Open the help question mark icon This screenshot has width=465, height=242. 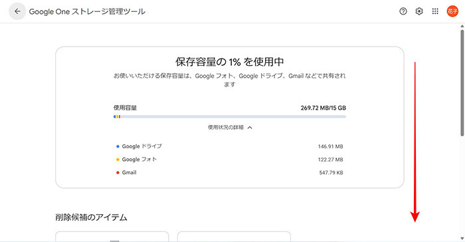[403, 11]
